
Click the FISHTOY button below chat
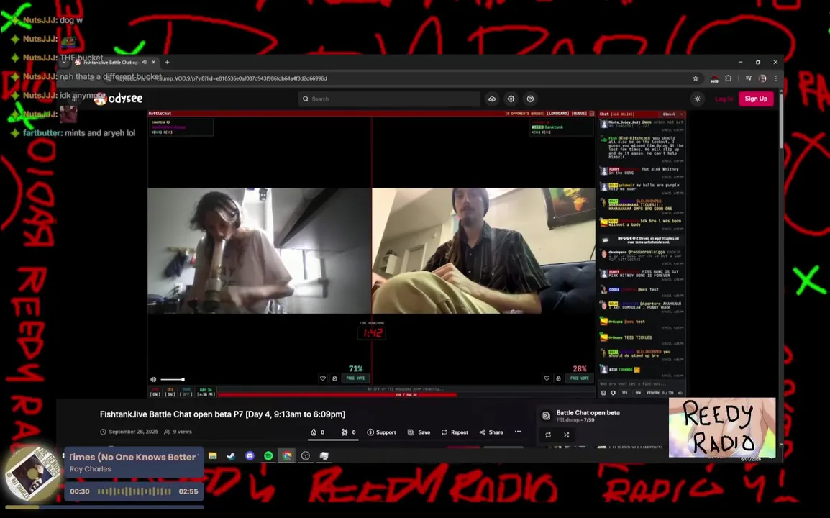click(x=653, y=393)
